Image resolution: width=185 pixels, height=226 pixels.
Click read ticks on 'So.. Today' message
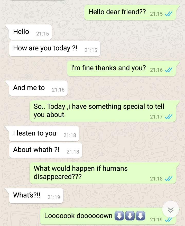pos(169,117)
